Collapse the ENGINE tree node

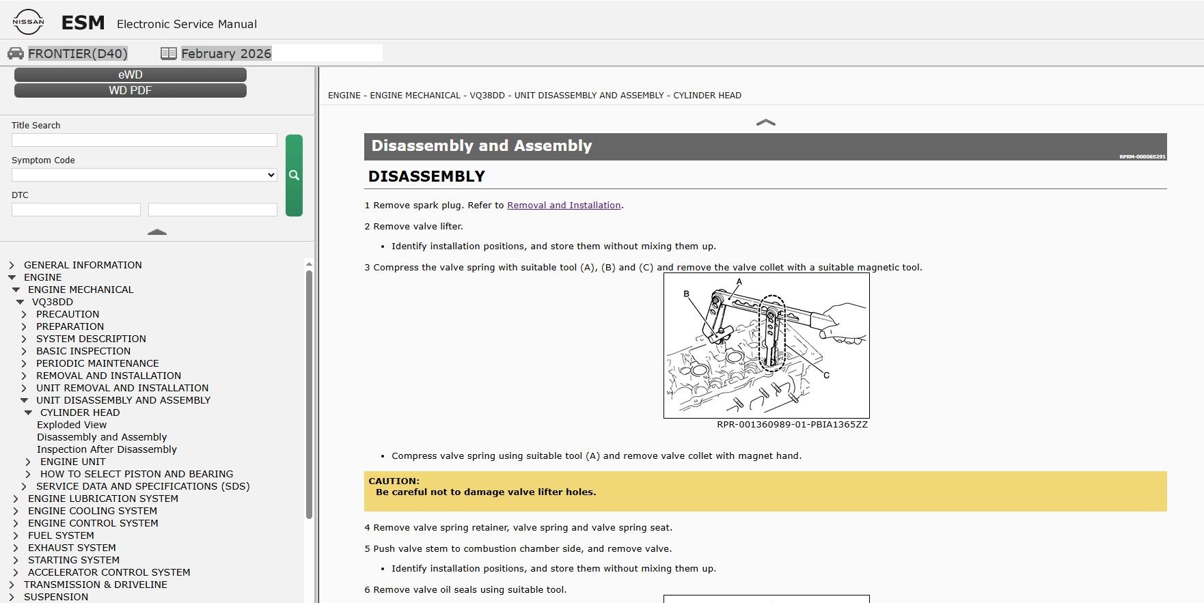12,277
